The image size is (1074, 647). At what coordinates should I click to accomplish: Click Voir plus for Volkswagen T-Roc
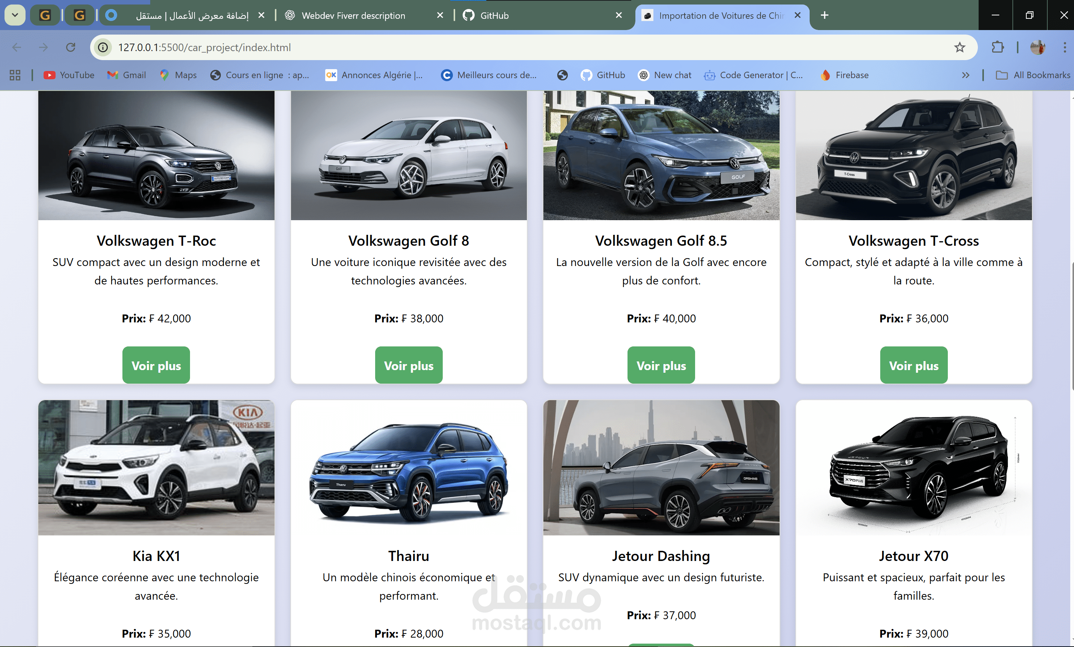[156, 365]
